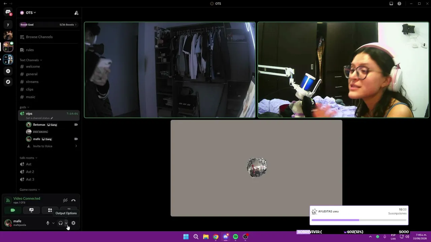
Task: Open the streams text channel
Action: click(48, 82)
